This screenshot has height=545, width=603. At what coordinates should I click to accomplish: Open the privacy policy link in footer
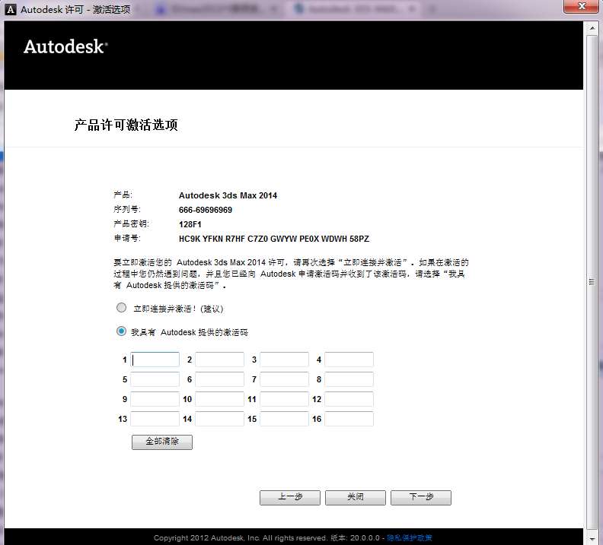click(x=410, y=538)
